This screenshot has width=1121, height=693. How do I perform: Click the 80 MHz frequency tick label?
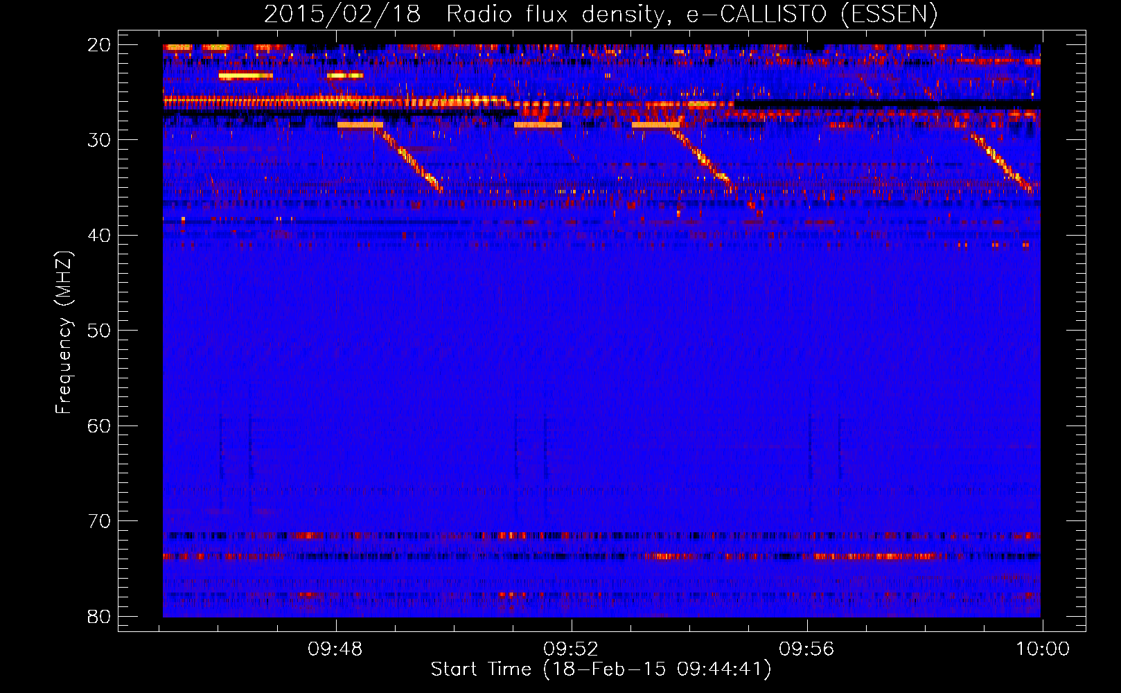pos(99,616)
